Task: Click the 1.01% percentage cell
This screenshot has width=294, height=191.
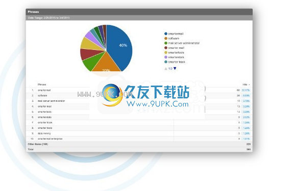Action: (x=246, y=139)
